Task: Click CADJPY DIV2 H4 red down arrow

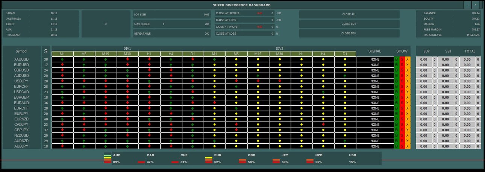Action: [323, 125]
